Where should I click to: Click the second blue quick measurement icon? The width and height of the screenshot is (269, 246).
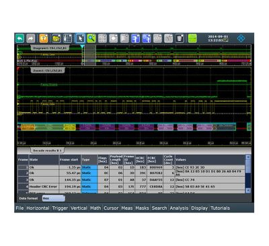[147, 38]
